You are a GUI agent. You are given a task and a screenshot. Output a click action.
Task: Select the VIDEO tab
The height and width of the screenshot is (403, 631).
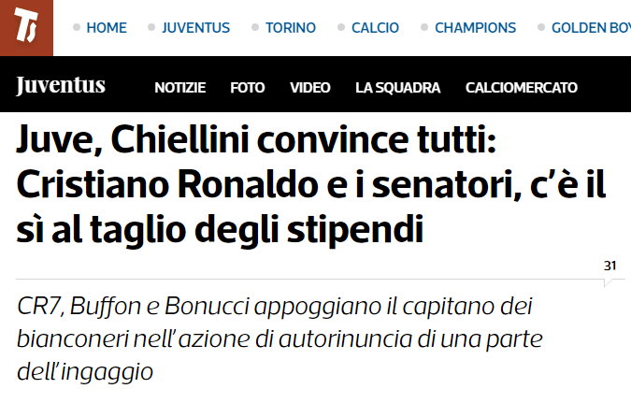309,88
